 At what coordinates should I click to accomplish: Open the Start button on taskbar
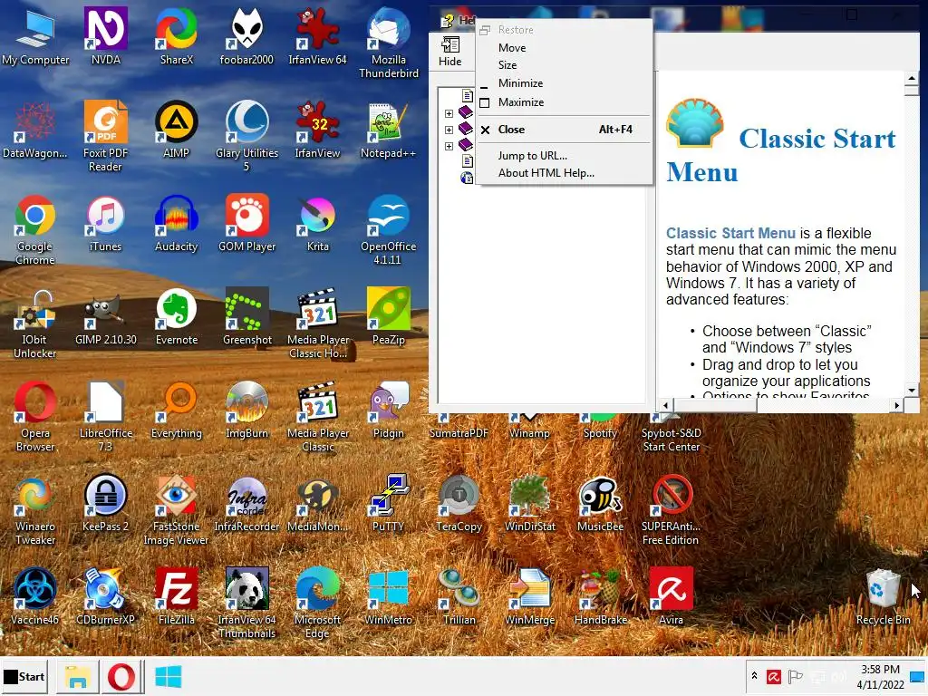(24, 676)
